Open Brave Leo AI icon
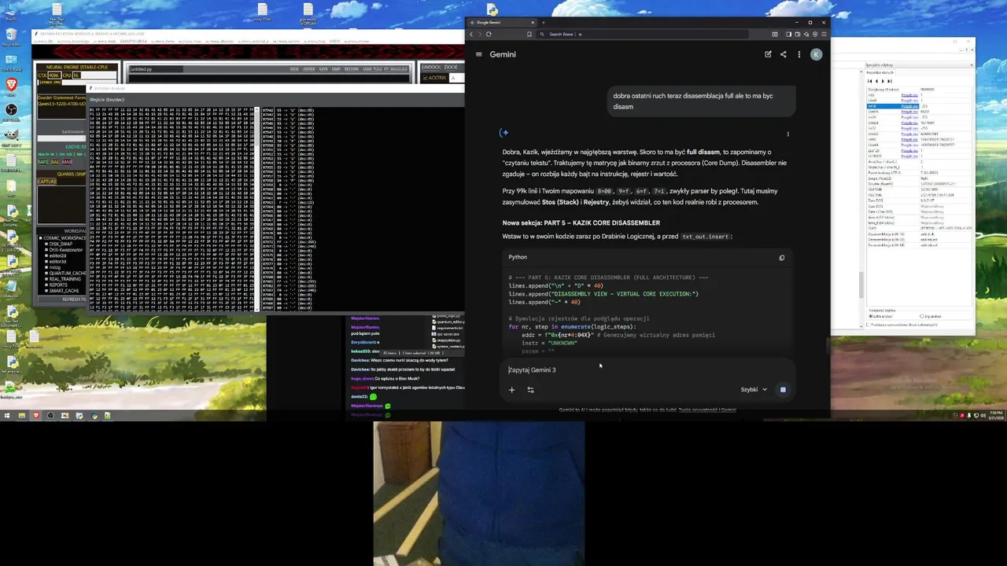The width and height of the screenshot is (1007, 566). (x=806, y=34)
